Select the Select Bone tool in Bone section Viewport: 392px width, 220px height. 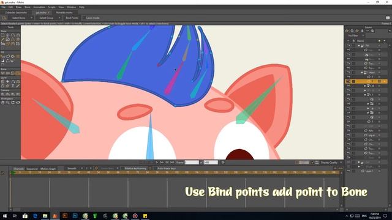2,73
